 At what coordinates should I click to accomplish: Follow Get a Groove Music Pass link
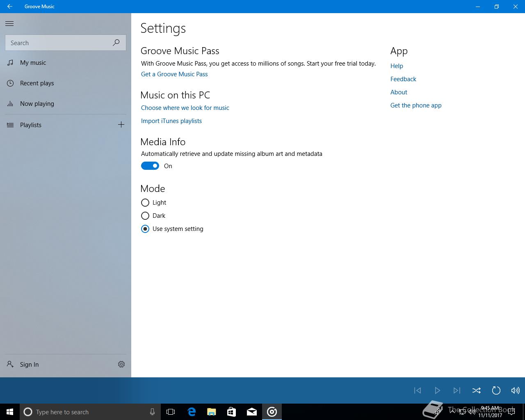pyautogui.click(x=174, y=74)
